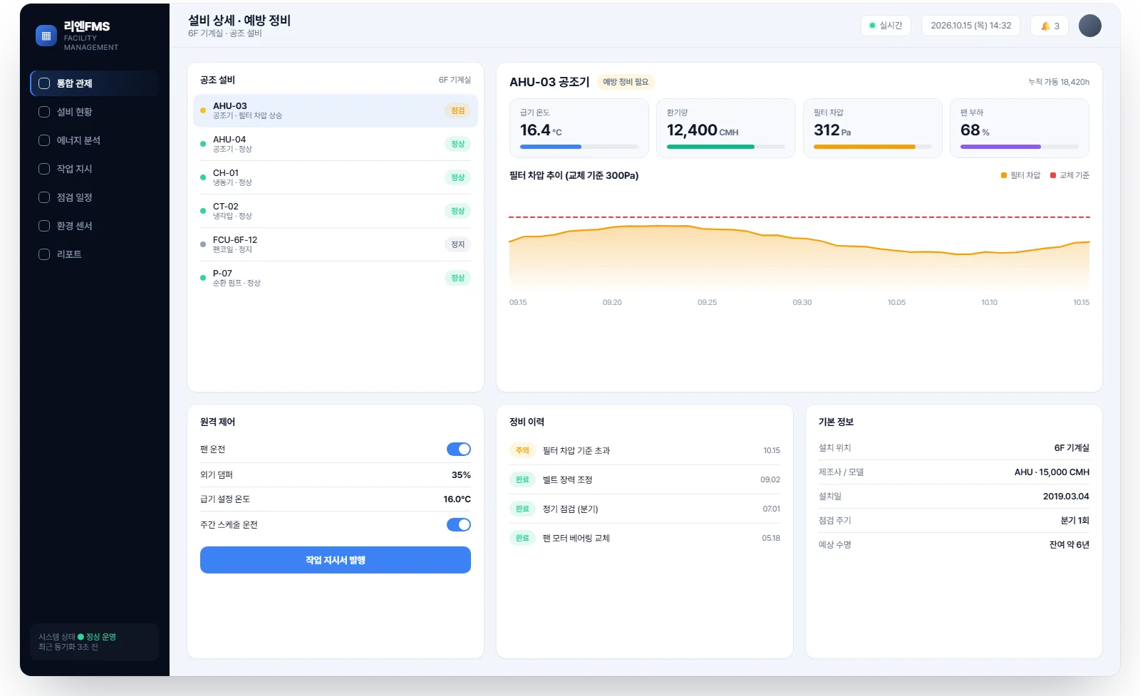This screenshot has height=696, width=1140.
Task: Click the 환경 센서 sidebar icon
Action: [44, 226]
